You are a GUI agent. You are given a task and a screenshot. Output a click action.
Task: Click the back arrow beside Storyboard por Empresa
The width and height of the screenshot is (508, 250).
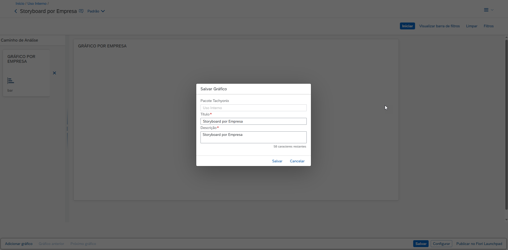pyautogui.click(x=16, y=11)
